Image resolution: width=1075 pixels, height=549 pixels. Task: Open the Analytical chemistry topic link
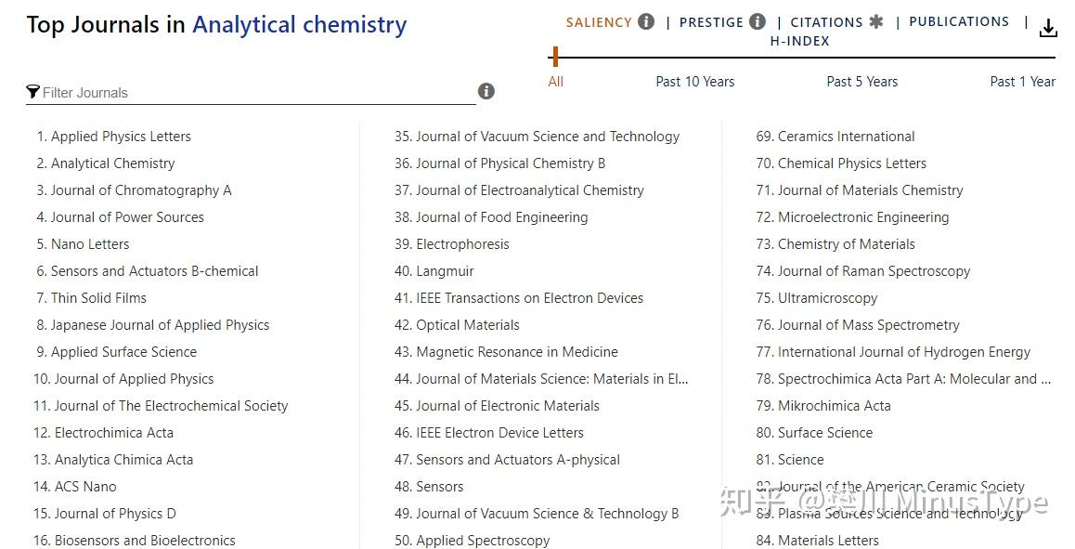click(x=300, y=25)
